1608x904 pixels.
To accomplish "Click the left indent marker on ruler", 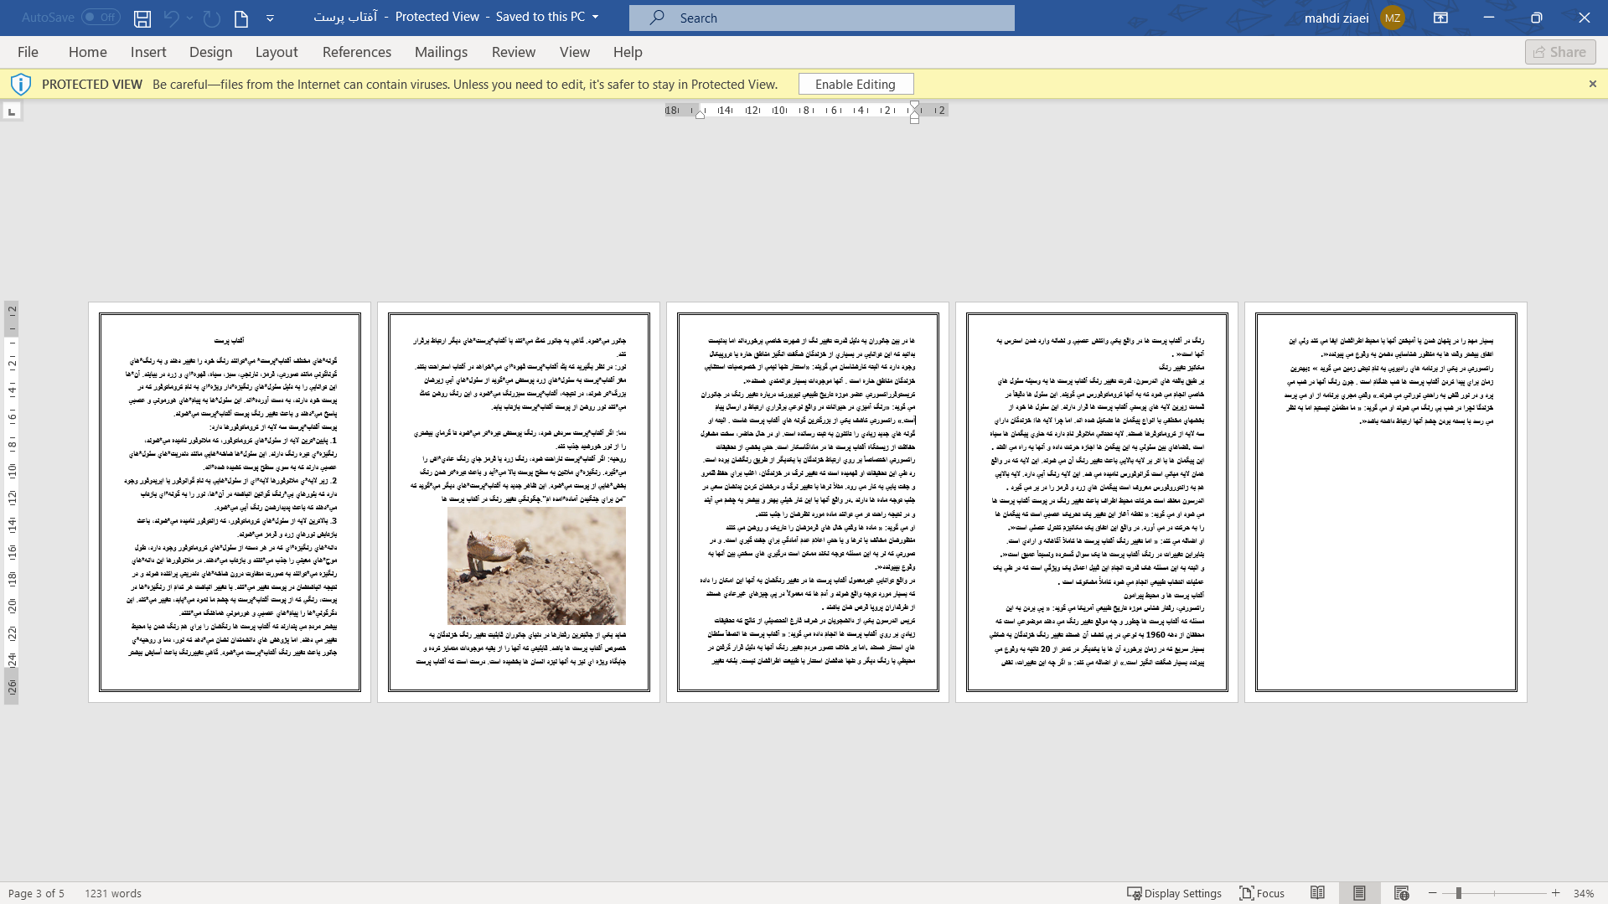I will coord(701,114).
